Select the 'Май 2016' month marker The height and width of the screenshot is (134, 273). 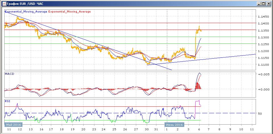[13, 125]
